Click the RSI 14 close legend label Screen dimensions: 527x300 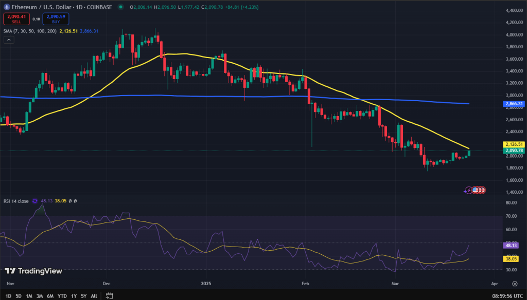pos(16,201)
